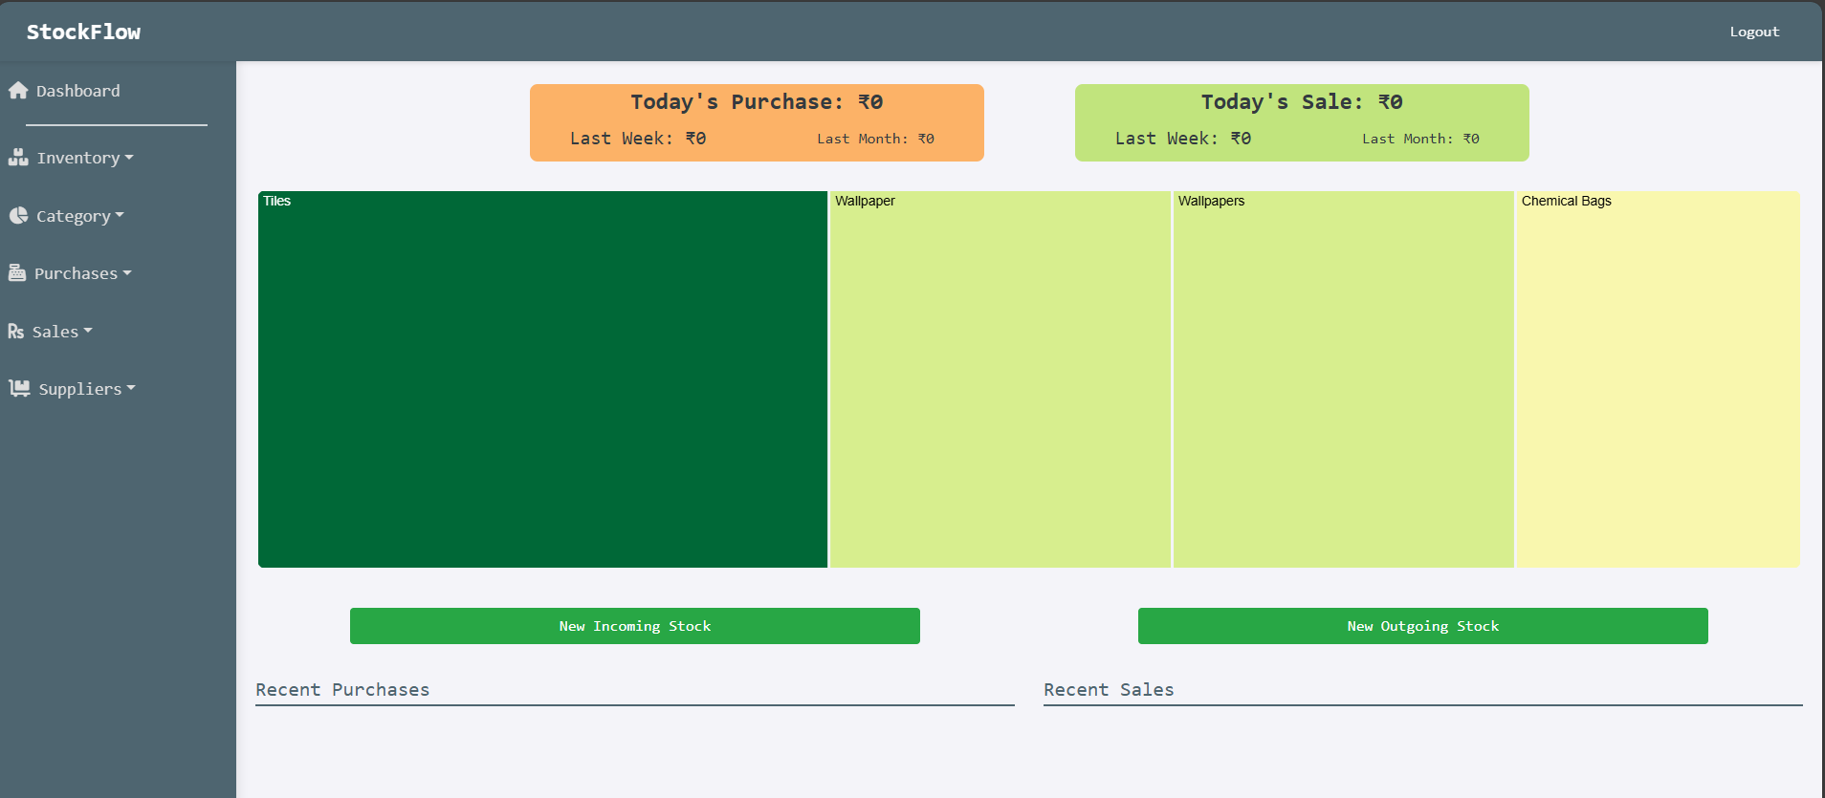Click the Wallpapers treemap tile
The image size is (1825, 798).
pyautogui.click(x=1343, y=379)
